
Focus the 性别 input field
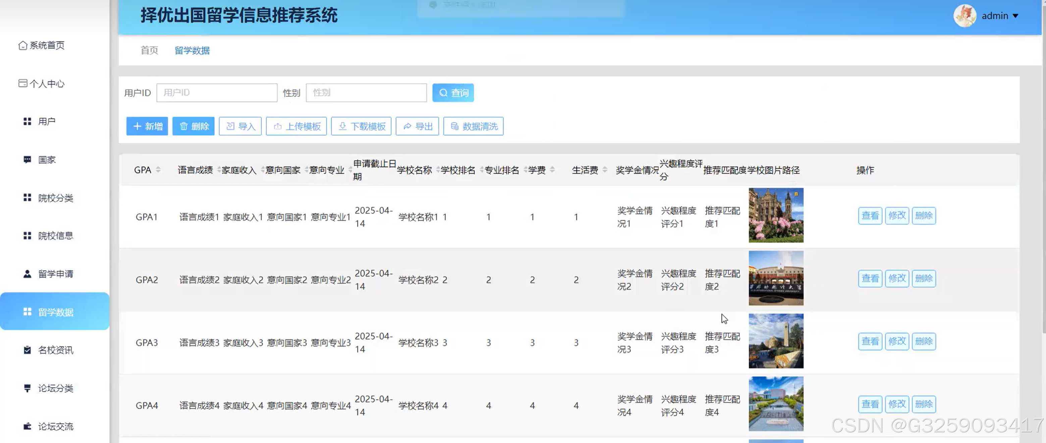coord(366,92)
